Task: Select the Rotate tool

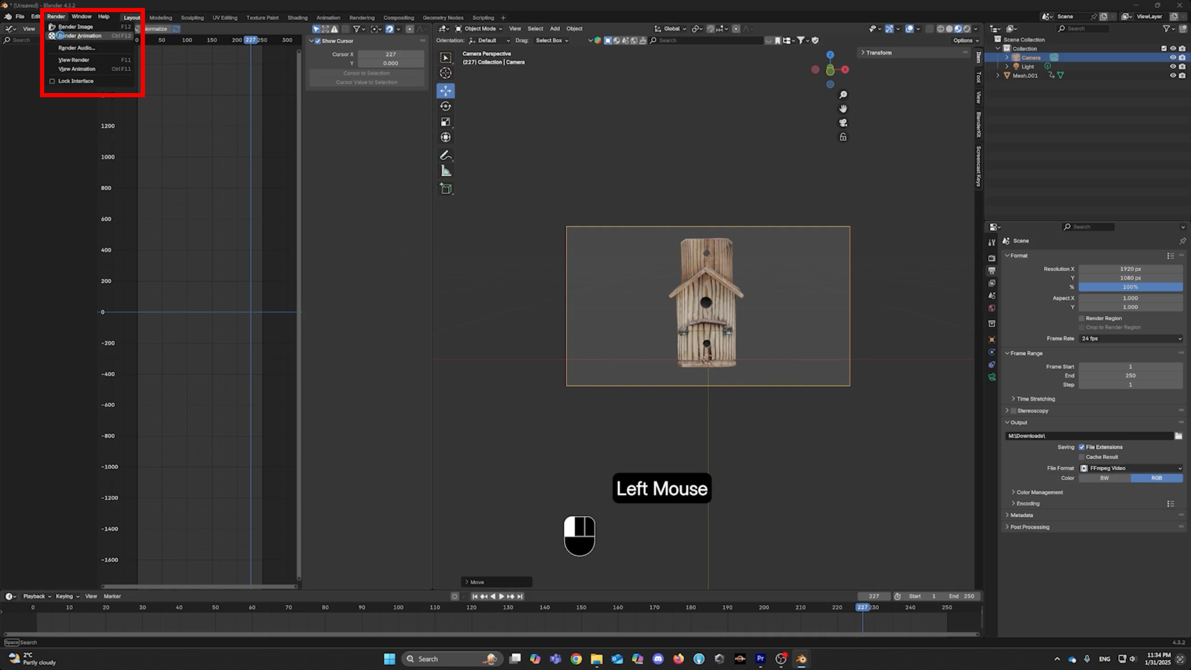Action: tap(446, 106)
